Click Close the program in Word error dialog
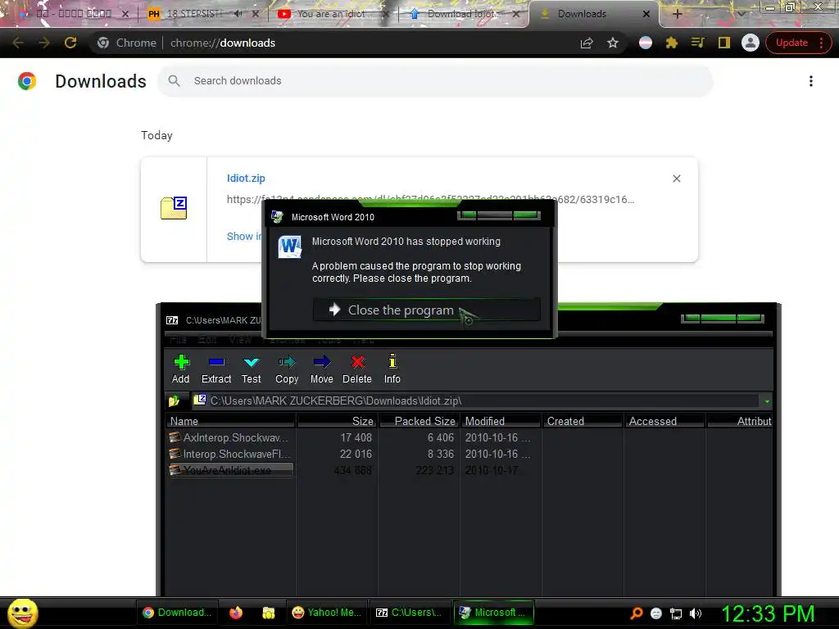The height and width of the screenshot is (629, 839). point(426,310)
